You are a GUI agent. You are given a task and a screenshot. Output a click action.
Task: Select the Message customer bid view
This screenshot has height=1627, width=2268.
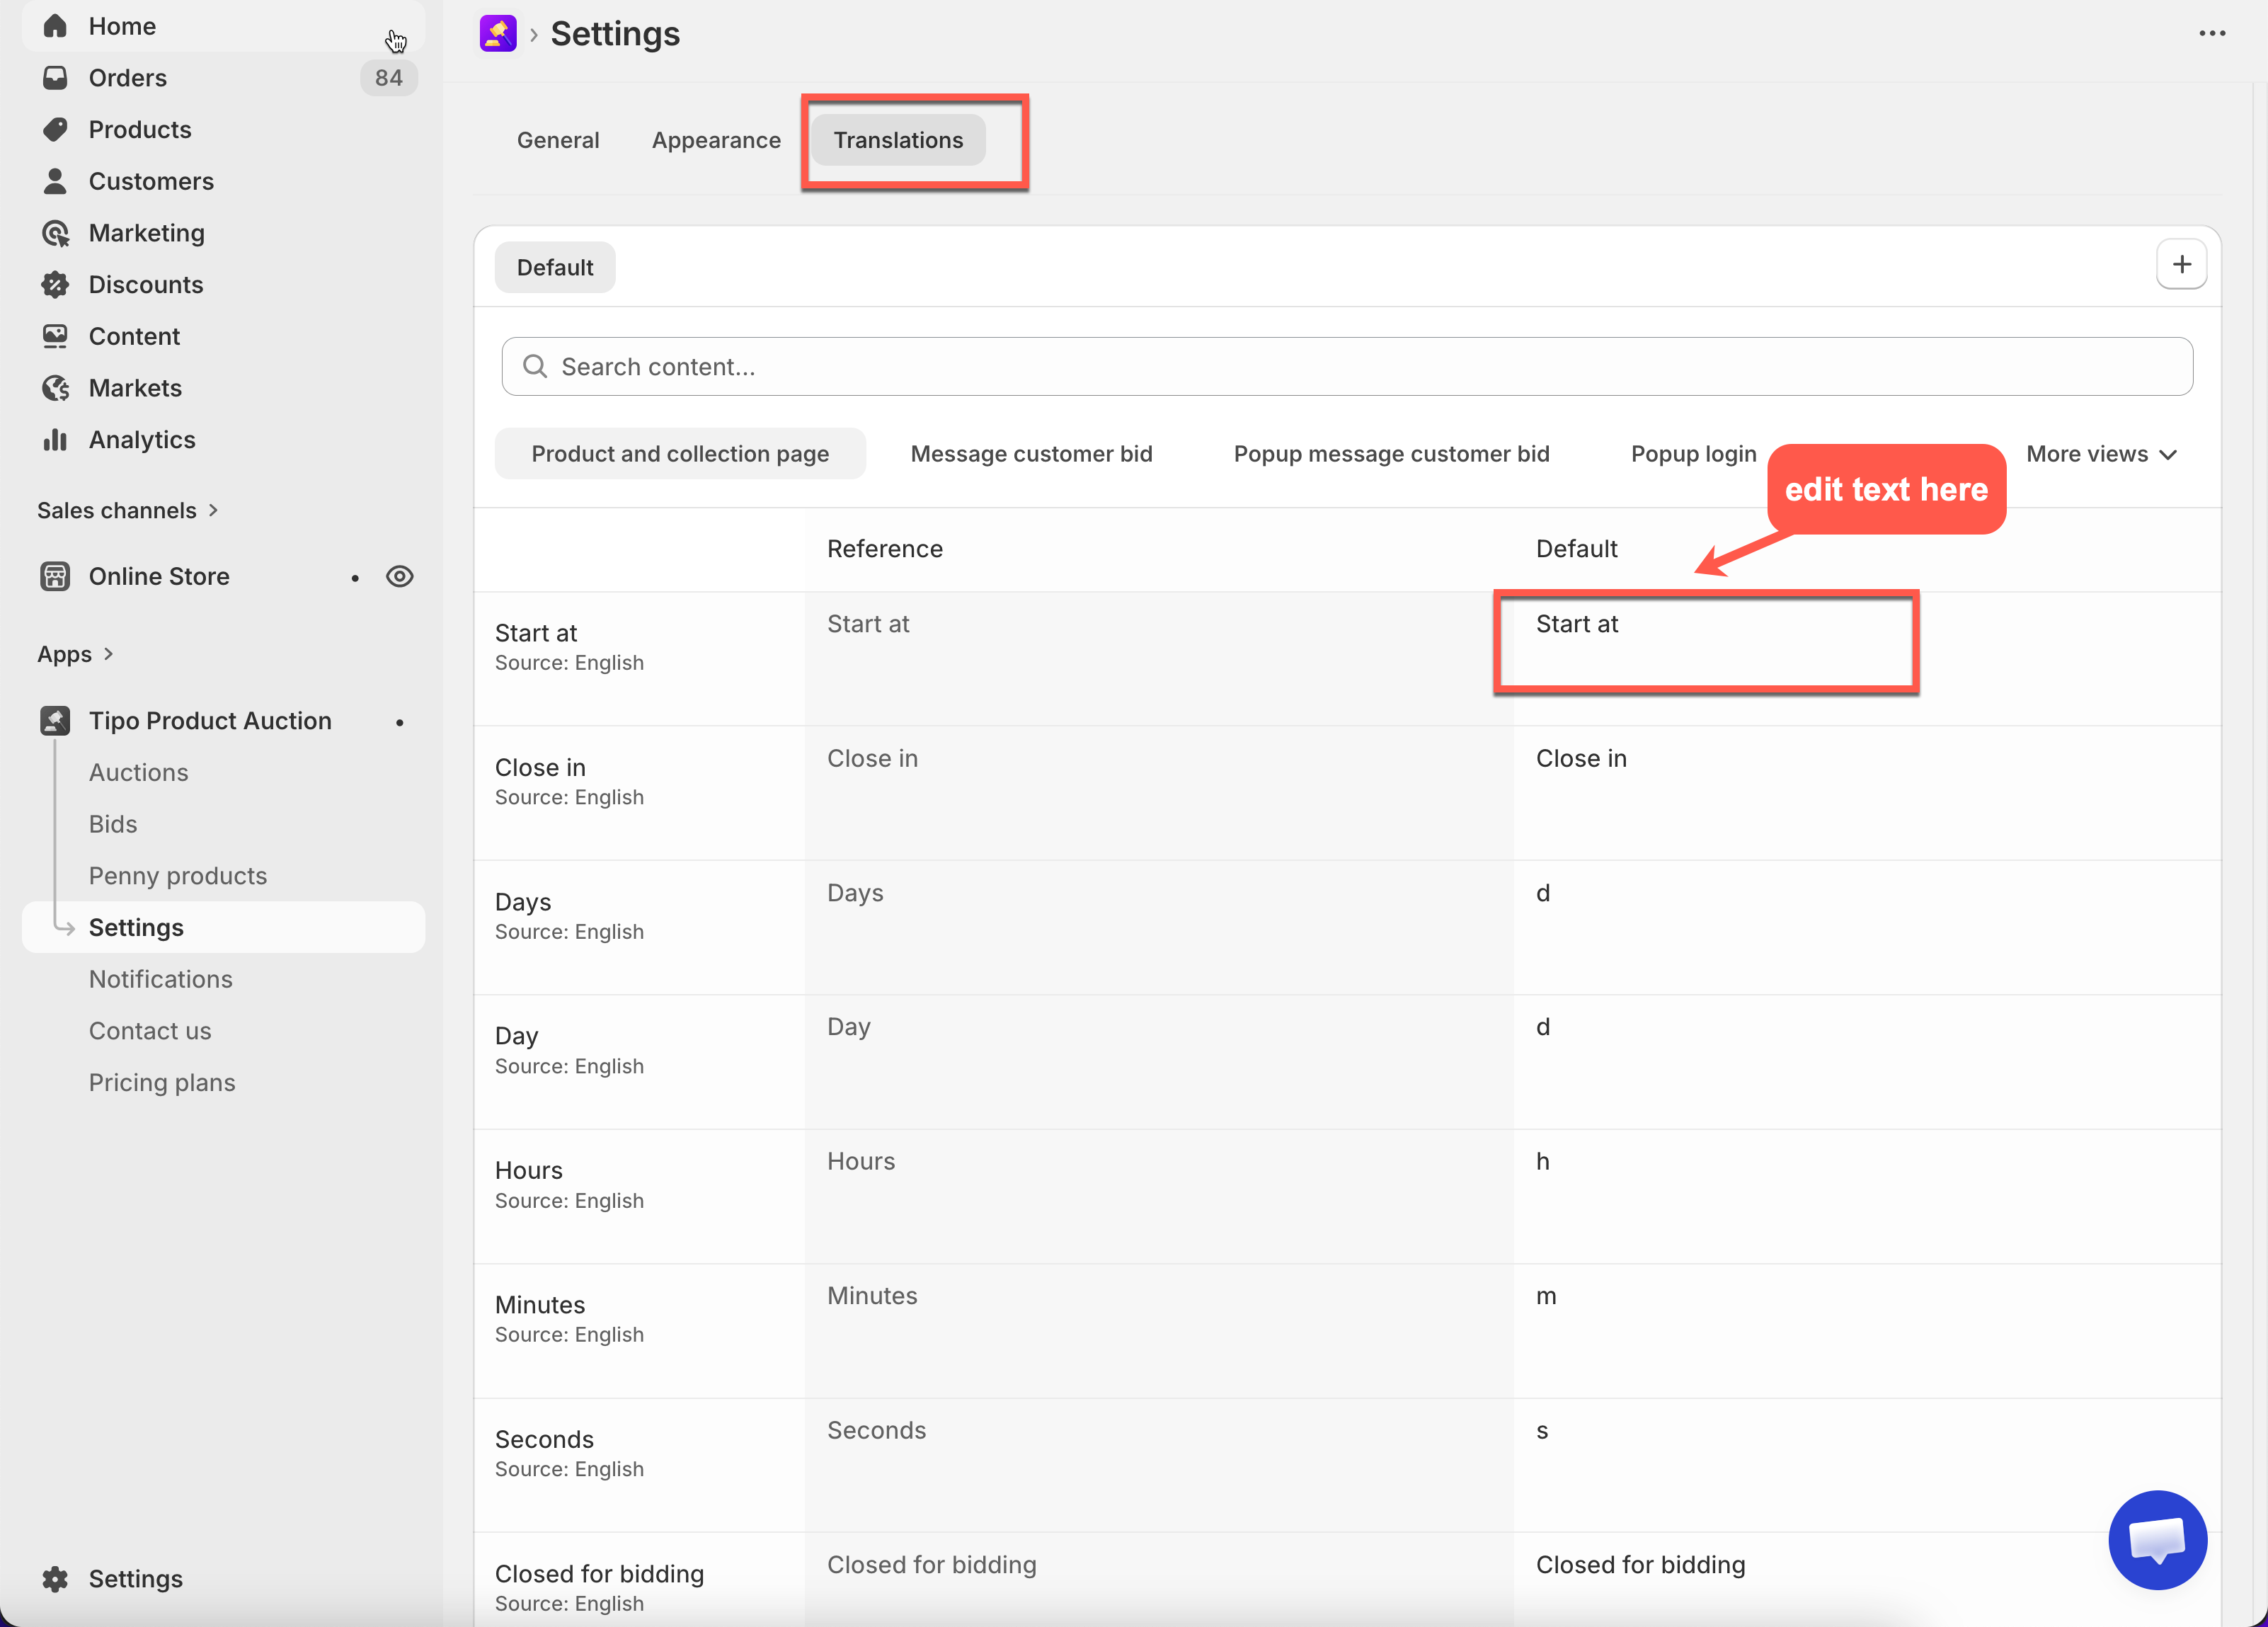1031,454
